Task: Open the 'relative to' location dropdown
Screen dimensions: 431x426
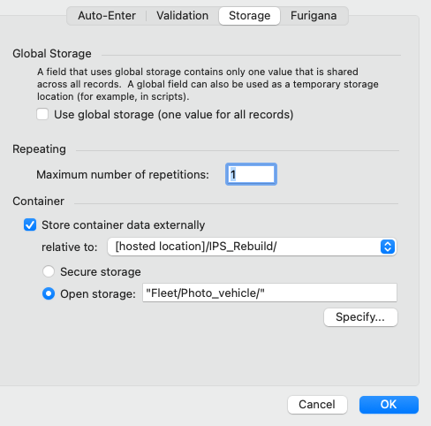Action: click(x=252, y=247)
